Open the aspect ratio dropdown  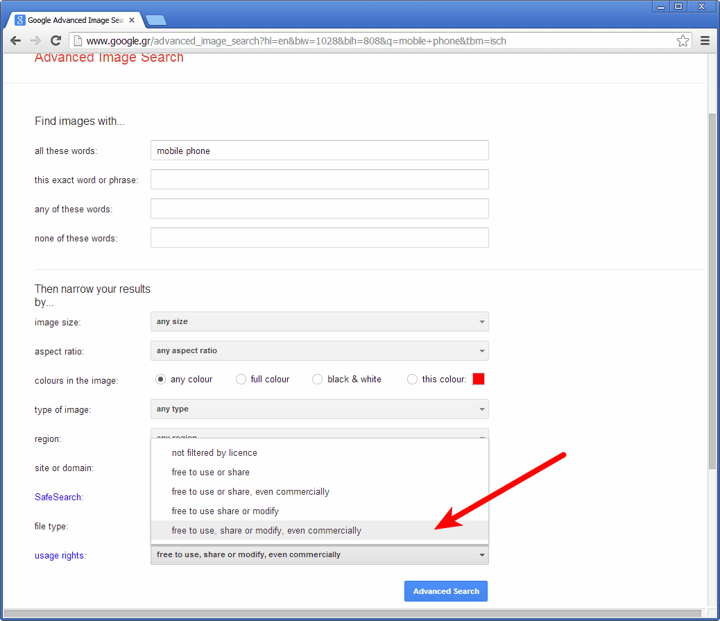click(x=320, y=351)
